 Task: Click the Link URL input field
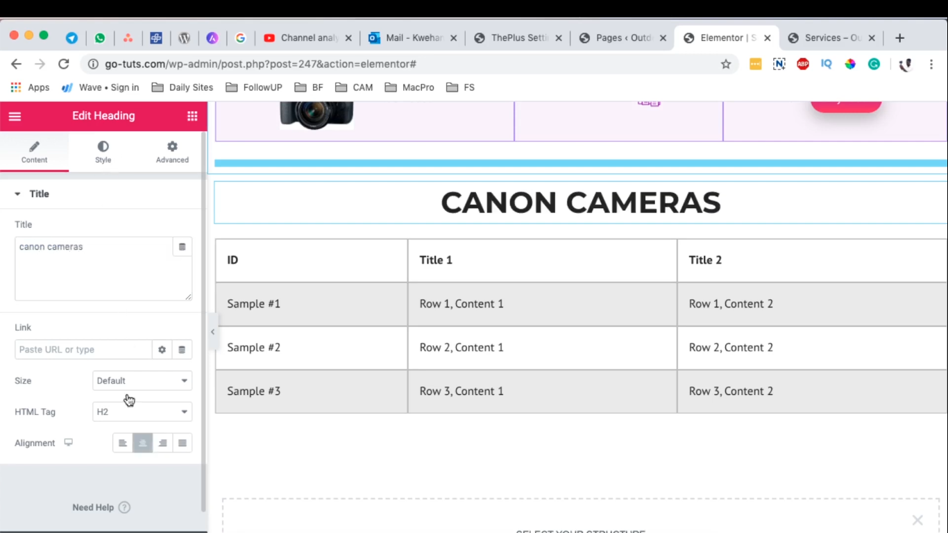(83, 350)
